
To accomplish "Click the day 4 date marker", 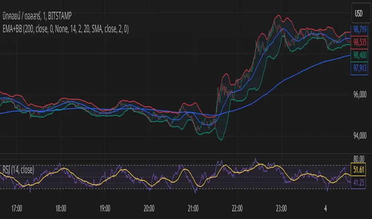I will (x=326, y=208).
